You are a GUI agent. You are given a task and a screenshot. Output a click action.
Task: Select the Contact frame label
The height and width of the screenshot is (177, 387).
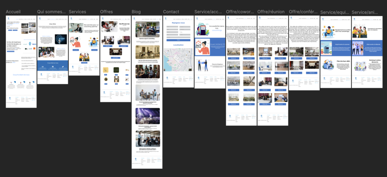tap(171, 12)
